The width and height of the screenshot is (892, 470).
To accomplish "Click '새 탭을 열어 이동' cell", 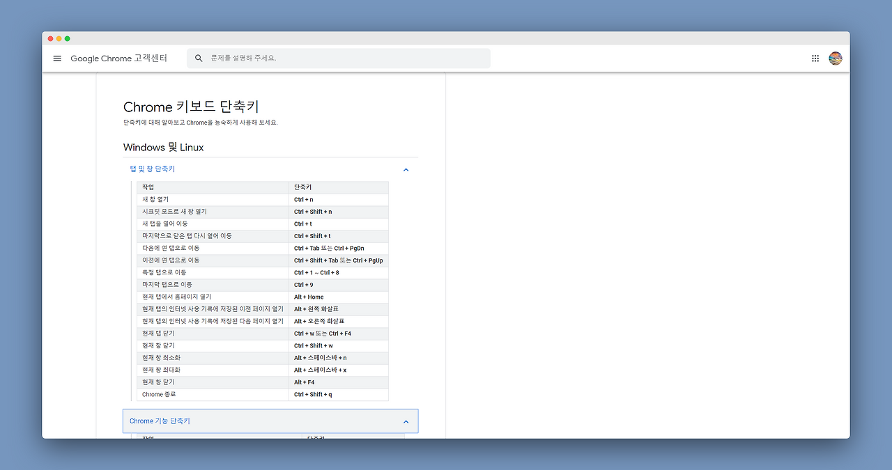I will click(213, 224).
